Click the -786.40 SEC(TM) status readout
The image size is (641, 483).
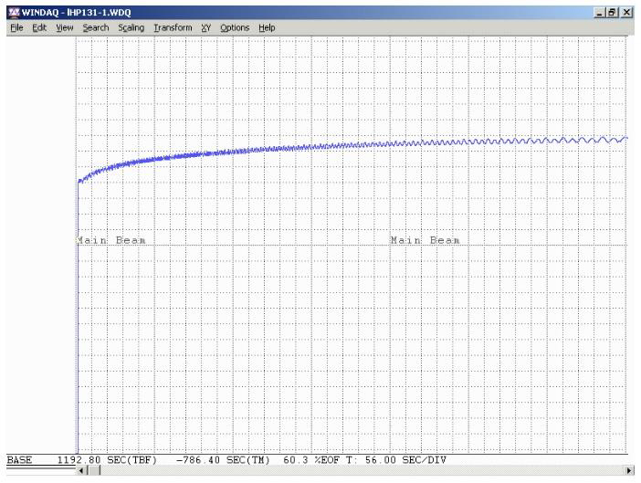tap(223, 460)
